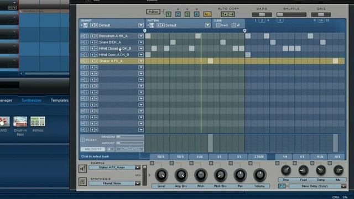
Task: Check the Clear track box
Action: pos(218,25)
